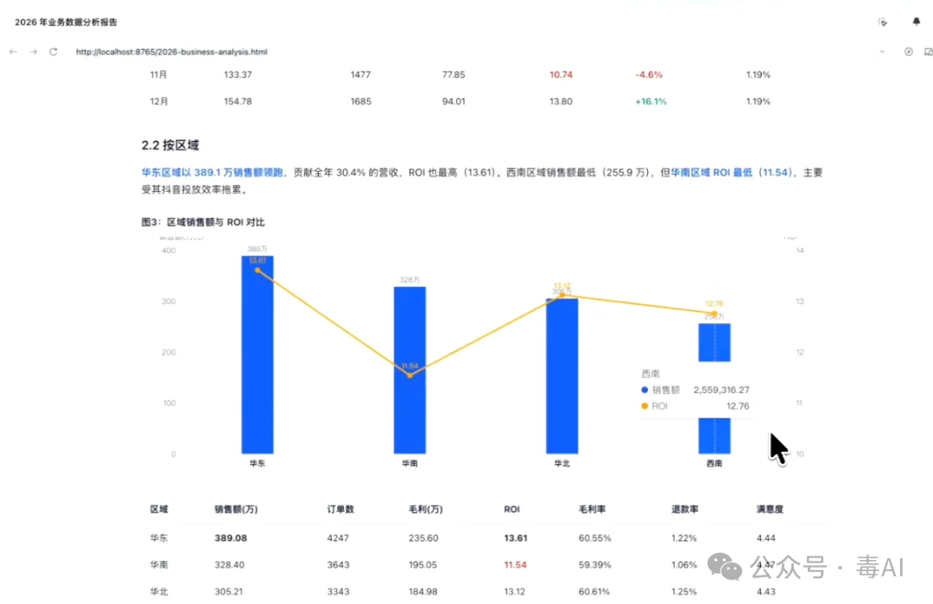Viewport: 933px width, 604px height.
Task: Click the 华南 ROI point on the yellow line
Action: tap(409, 376)
